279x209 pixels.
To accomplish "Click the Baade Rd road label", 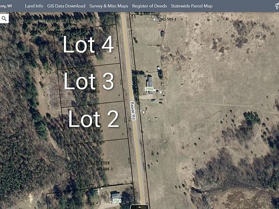I will click(133, 111).
